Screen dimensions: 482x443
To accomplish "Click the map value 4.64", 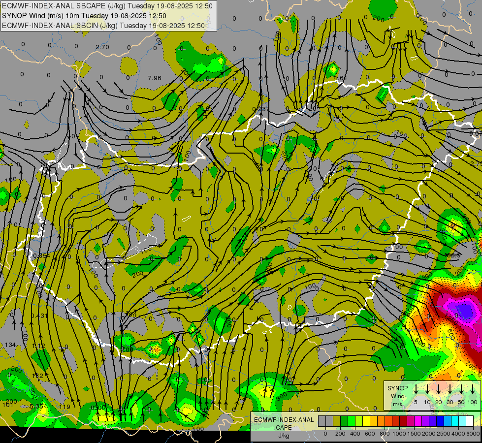I will 340,78.
